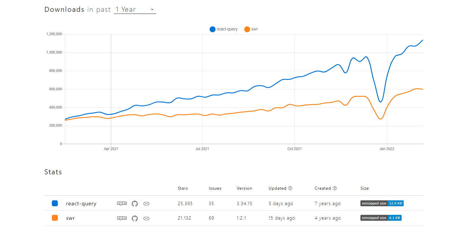The height and width of the screenshot is (232, 476).
Task: Click the Oct 2021 axis label
Action: point(294,149)
